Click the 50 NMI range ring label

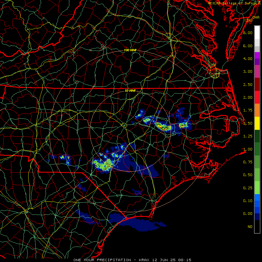(x=130, y=91)
